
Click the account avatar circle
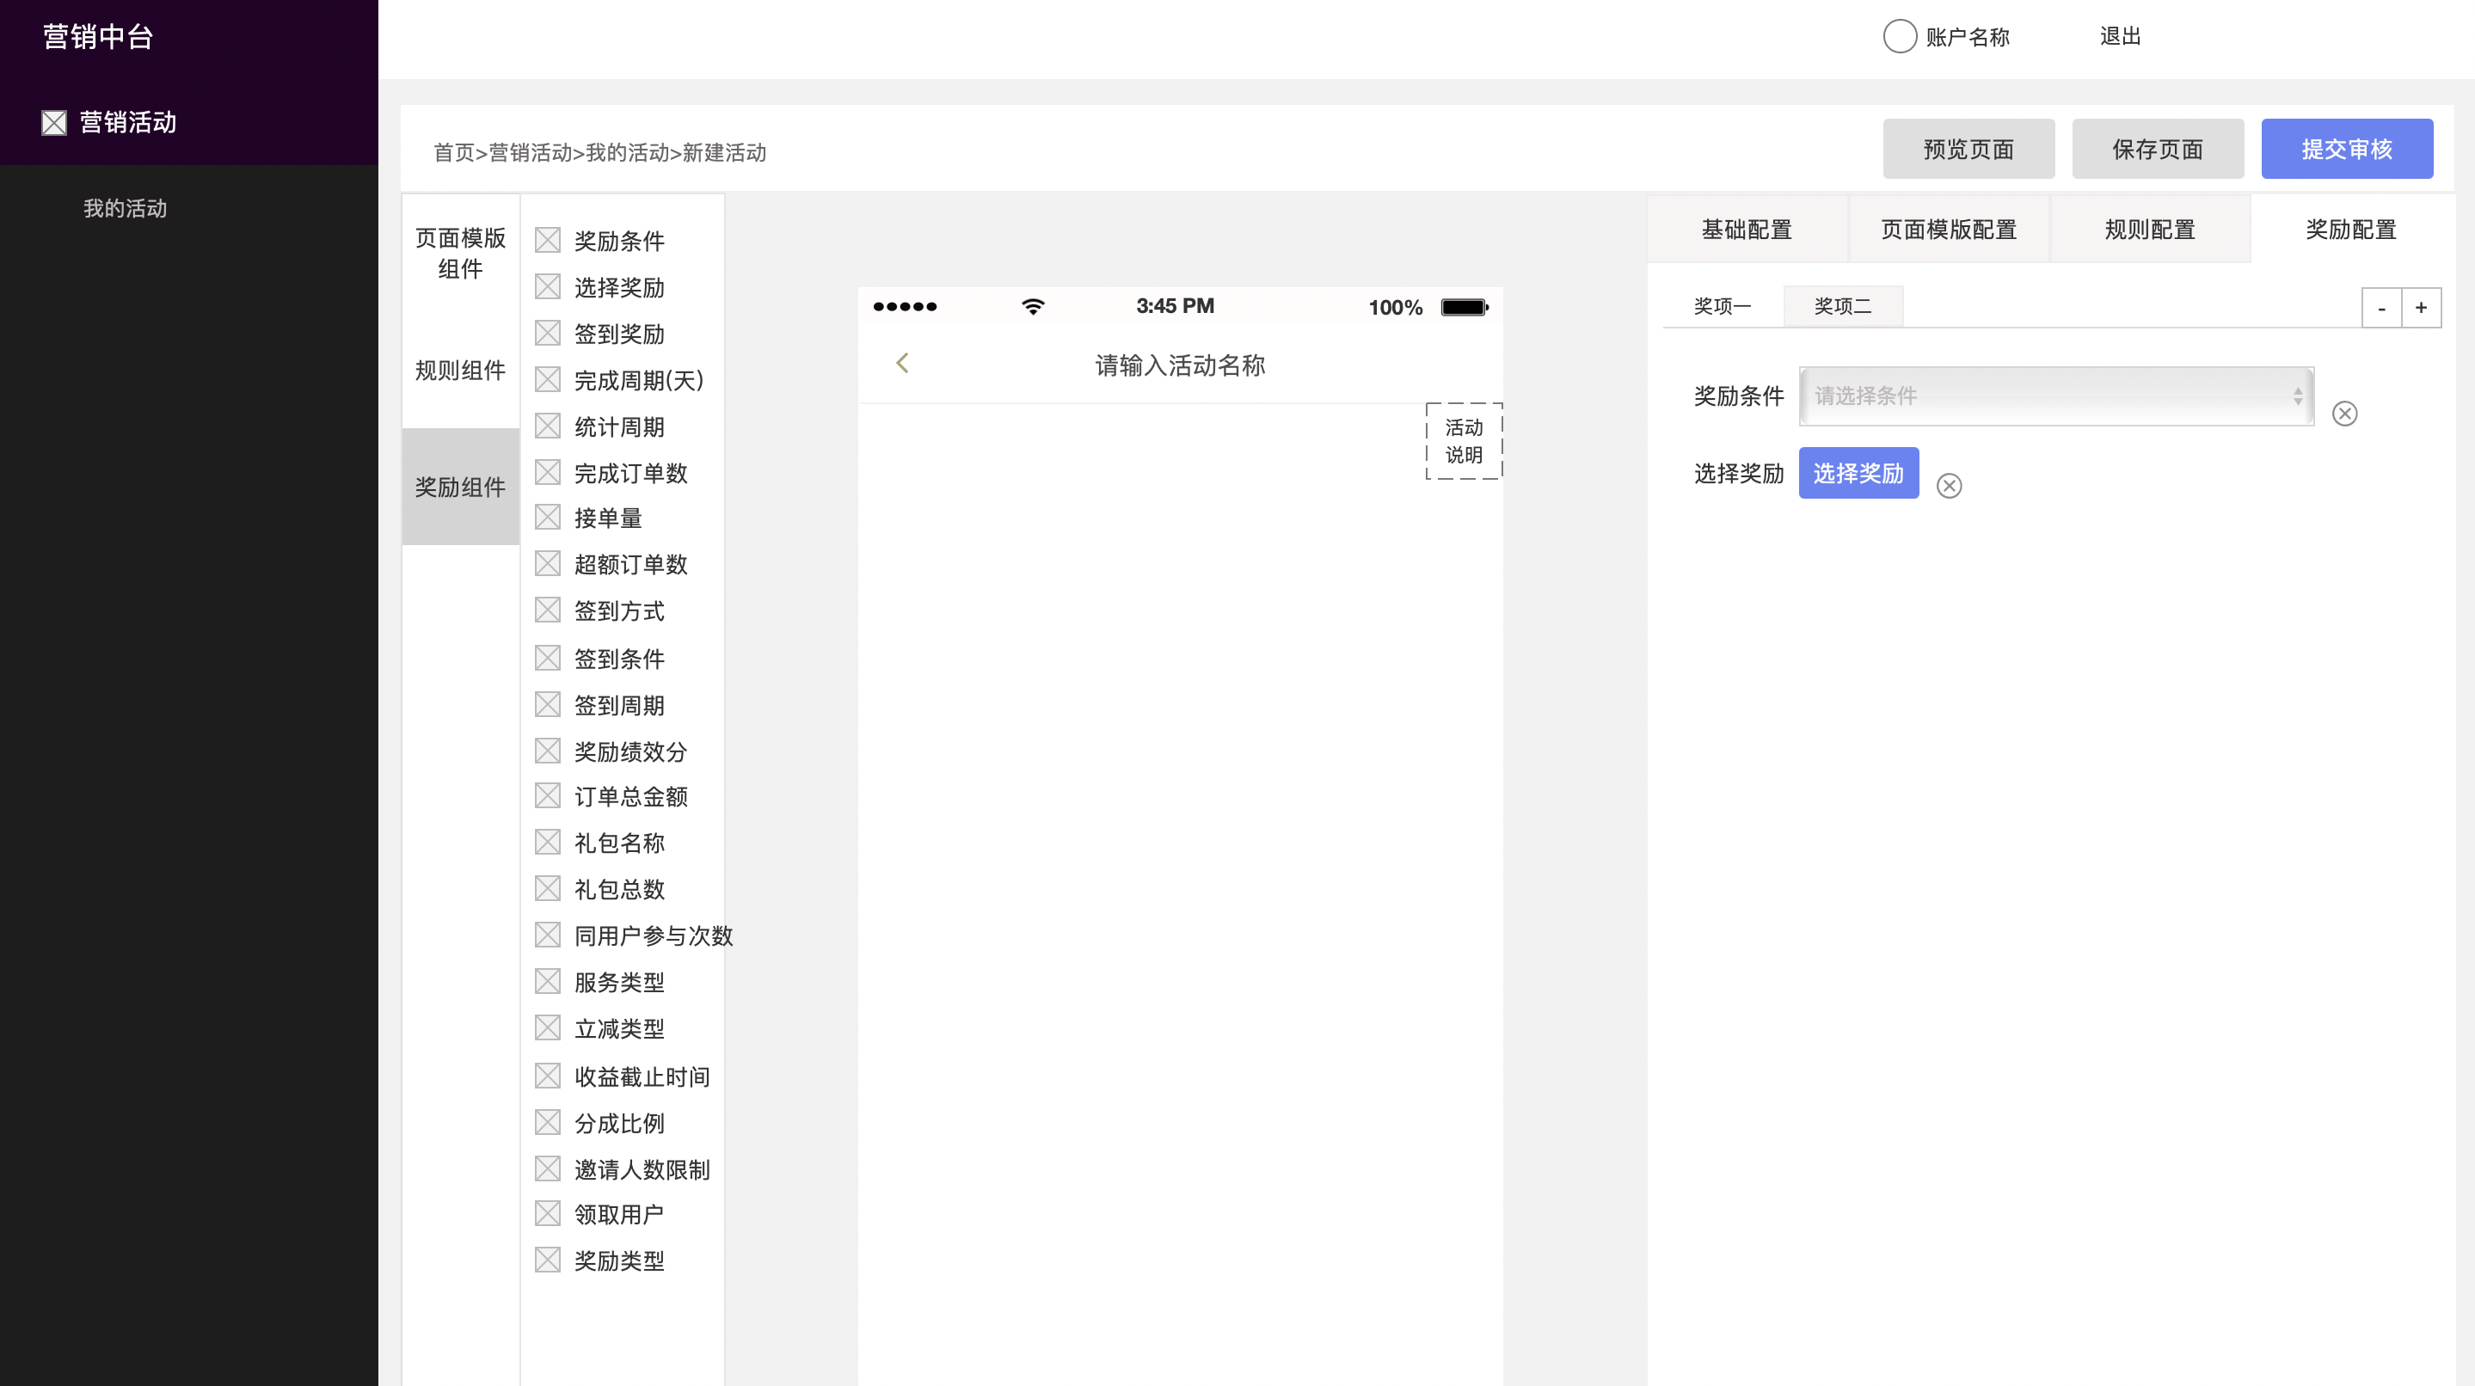coord(1900,35)
